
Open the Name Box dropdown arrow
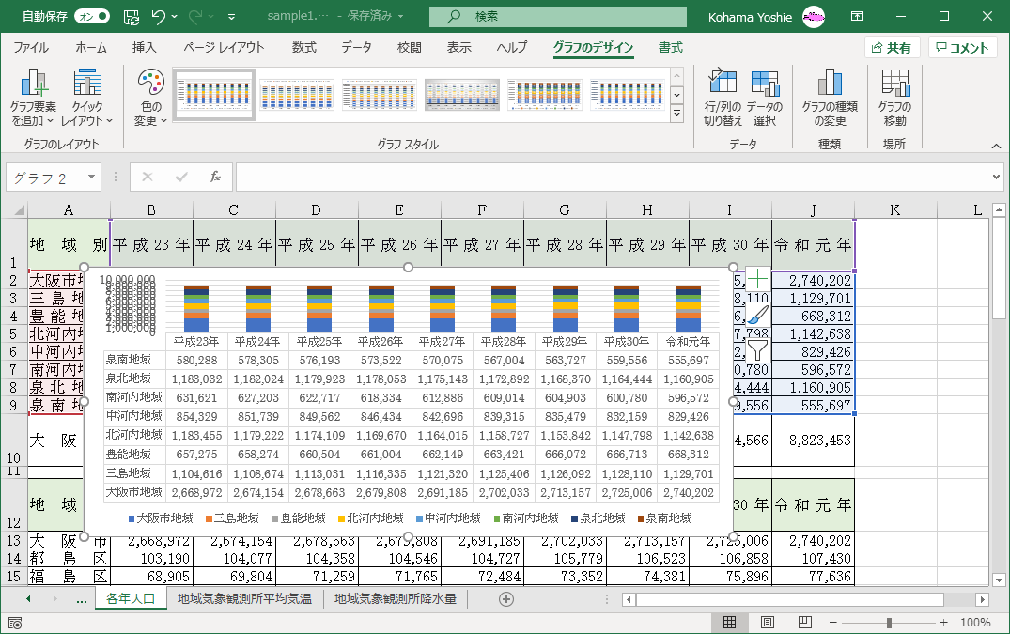(x=92, y=177)
